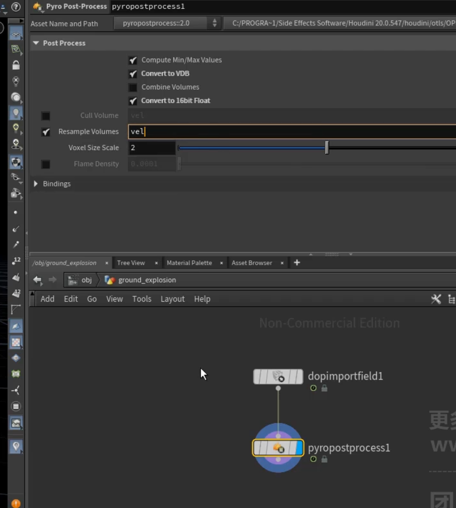Uncheck Compute Min/Max Values checkbox
The height and width of the screenshot is (508, 456).
point(133,60)
